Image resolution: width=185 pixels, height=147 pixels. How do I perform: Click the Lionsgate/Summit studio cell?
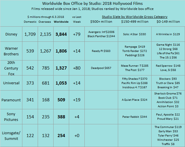(x=11, y=136)
